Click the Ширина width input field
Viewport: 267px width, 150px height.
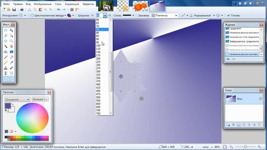(99, 15)
